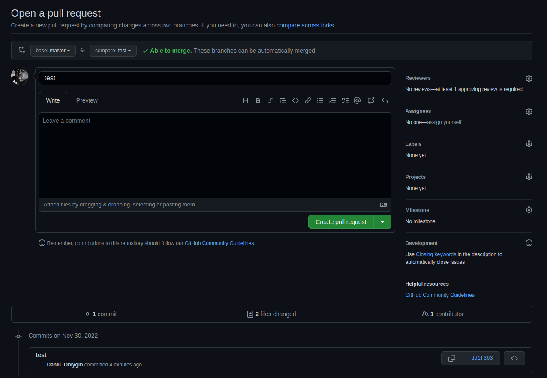
Task: Apply italic formatting in the comment toolbar
Action: click(x=270, y=100)
